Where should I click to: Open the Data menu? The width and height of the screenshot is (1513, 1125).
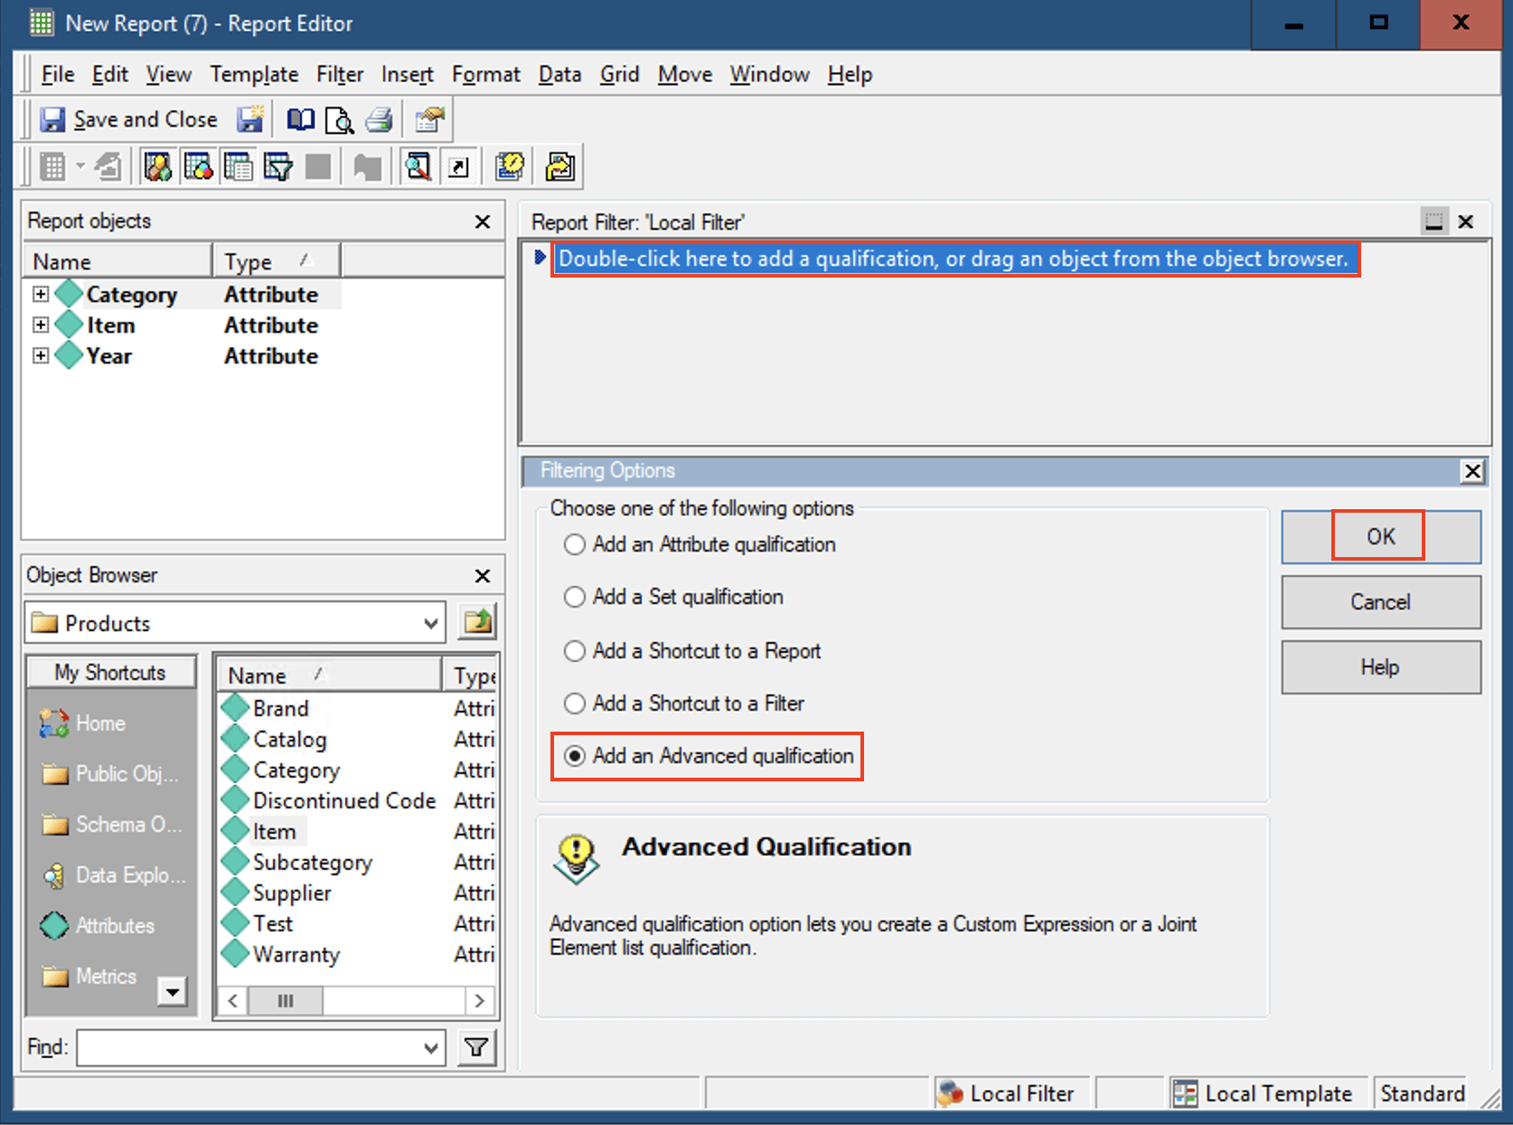(x=559, y=74)
